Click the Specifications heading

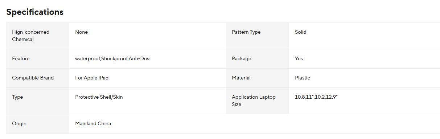point(35,12)
